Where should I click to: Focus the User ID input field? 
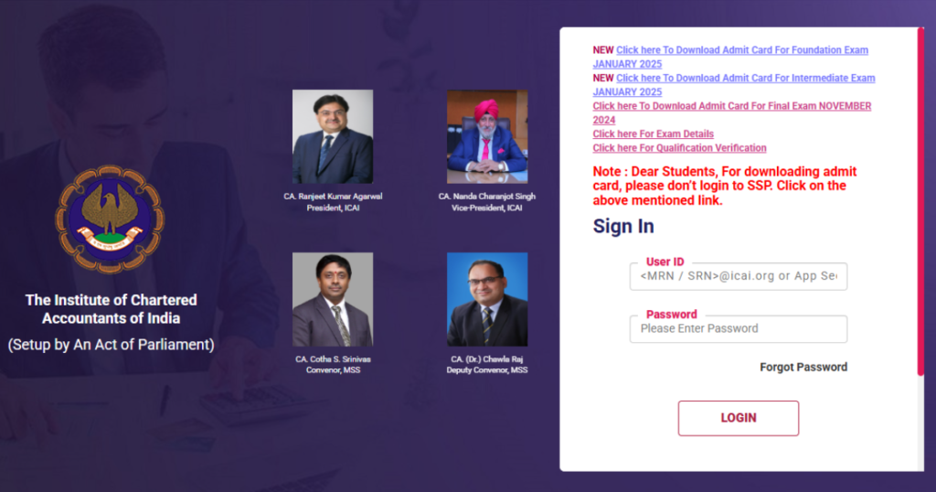pyautogui.click(x=739, y=276)
